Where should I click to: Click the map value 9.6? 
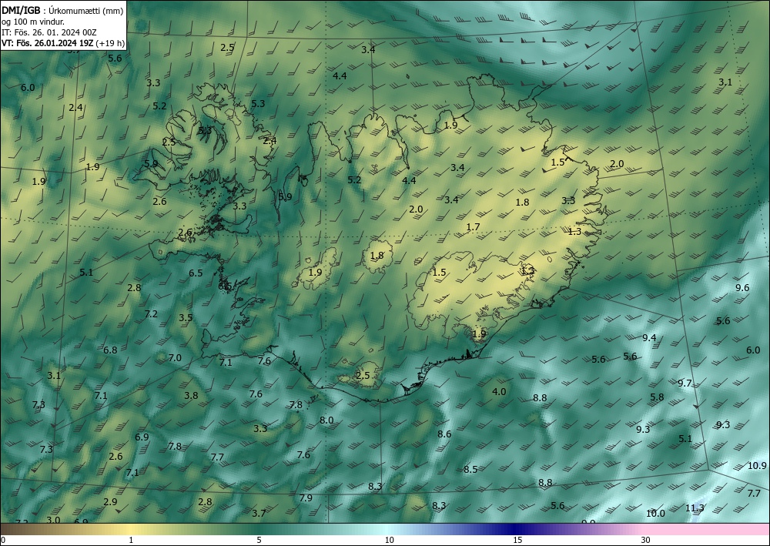(742, 288)
